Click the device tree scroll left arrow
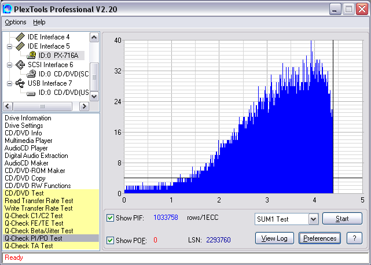The height and width of the screenshot is (265, 371). pyautogui.click(x=8, y=106)
